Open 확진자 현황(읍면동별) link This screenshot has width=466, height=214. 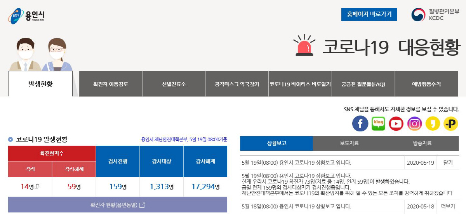(x=117, y=205)
